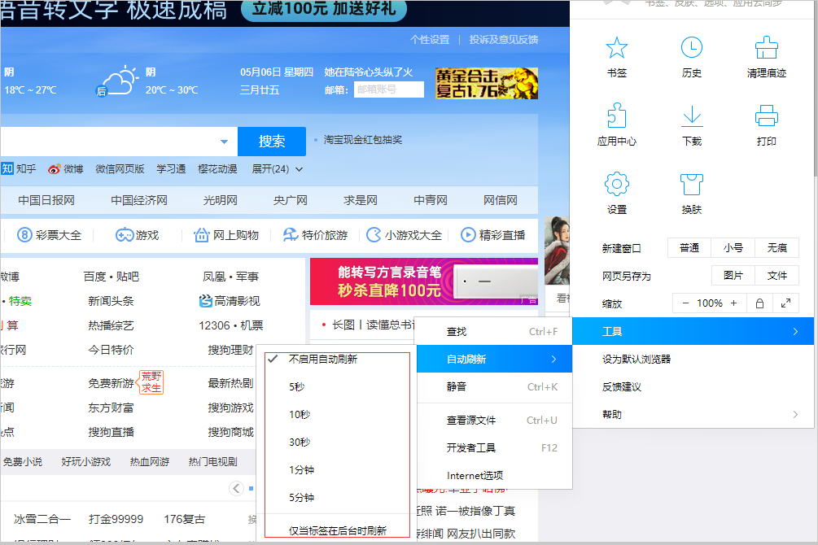Toggle 静音 mute menu entry
This screenshot has width=818, height=545.
495,386
